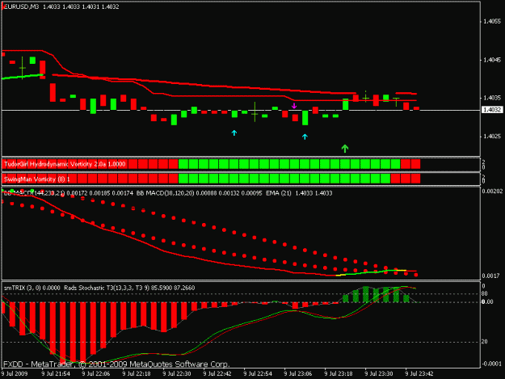Click the 9 Jul 23:18 time label
Image resolution: width=505 pixels, height=379 pixels.
click(339, 374)
